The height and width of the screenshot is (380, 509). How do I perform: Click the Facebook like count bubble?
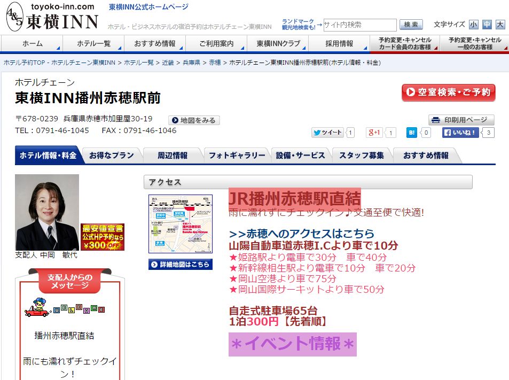click(488, 133)
